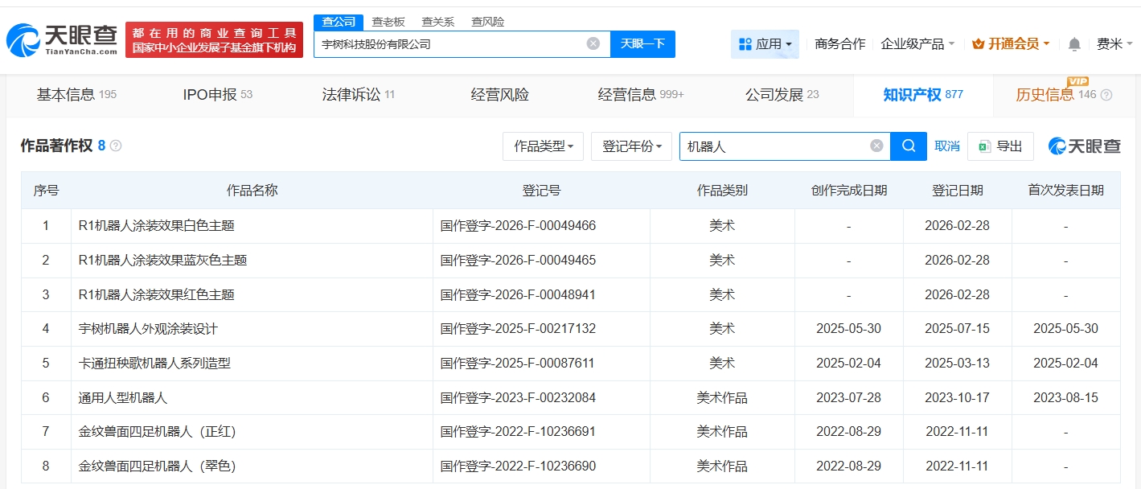This screenshot has height=489, width=1141.
Task: Click the 导出 export button
Action: (1000, 146)
